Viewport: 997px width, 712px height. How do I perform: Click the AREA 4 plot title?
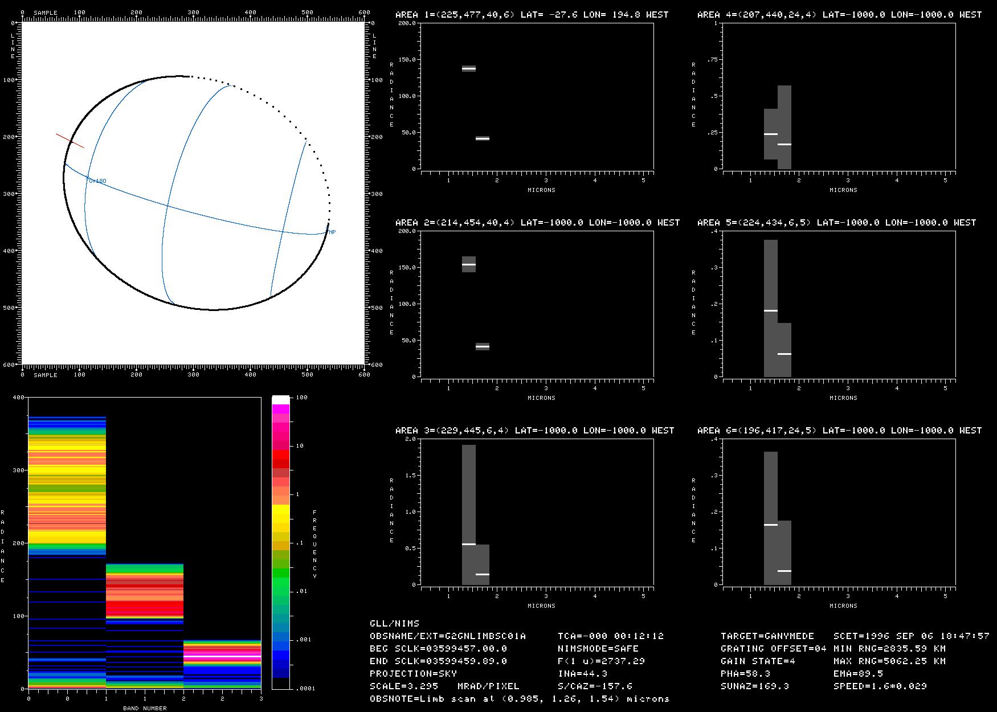(x=840, y=15)
